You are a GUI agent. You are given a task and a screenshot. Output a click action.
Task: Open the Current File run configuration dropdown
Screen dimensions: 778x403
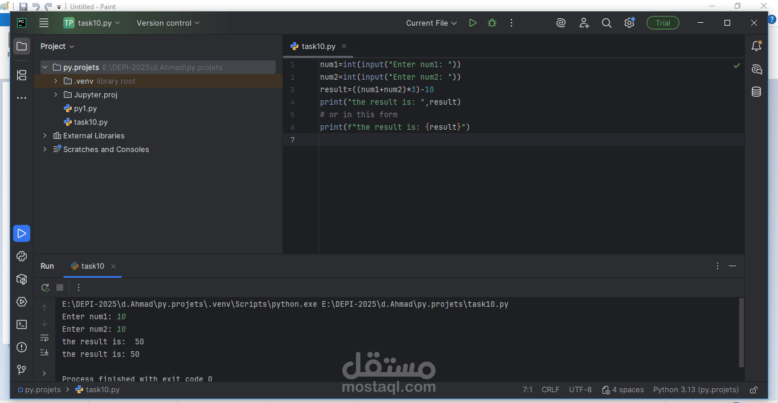[x=431, y=23]
